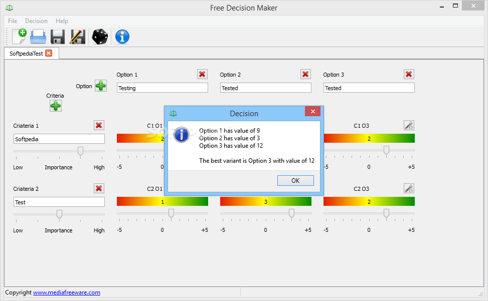This screenshot has height=301, width=488.
Task: Click the Criateria 2 importance slider thumb
Action: [x=59, y=214]
